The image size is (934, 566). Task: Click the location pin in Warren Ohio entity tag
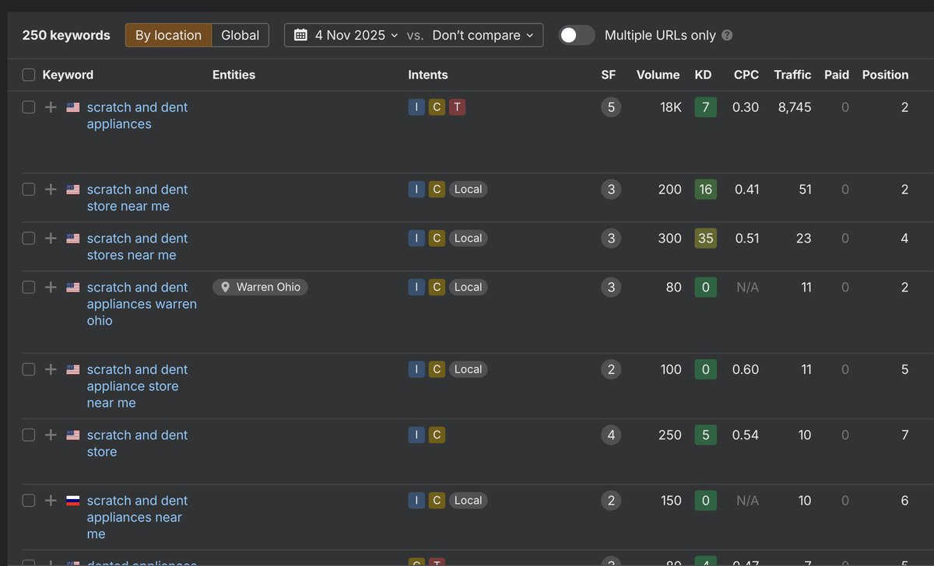(x=226, y=287)
